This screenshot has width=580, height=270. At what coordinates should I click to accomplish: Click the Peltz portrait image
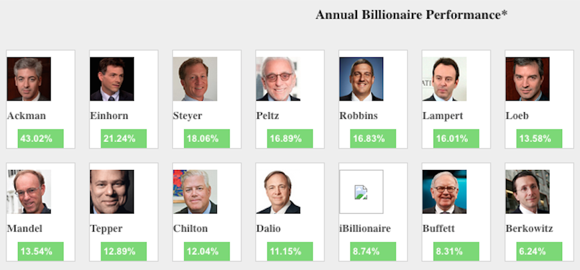click(x=278, y=79)
